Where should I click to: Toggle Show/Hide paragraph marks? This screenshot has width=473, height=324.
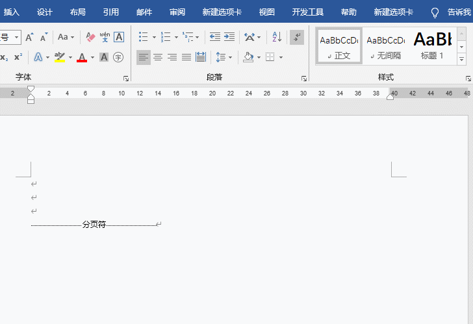(x=297, y=38)
